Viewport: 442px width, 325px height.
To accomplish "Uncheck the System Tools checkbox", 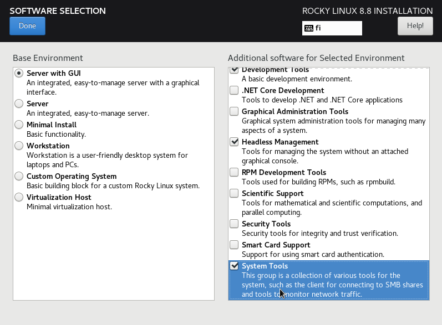I will point(234,266).
